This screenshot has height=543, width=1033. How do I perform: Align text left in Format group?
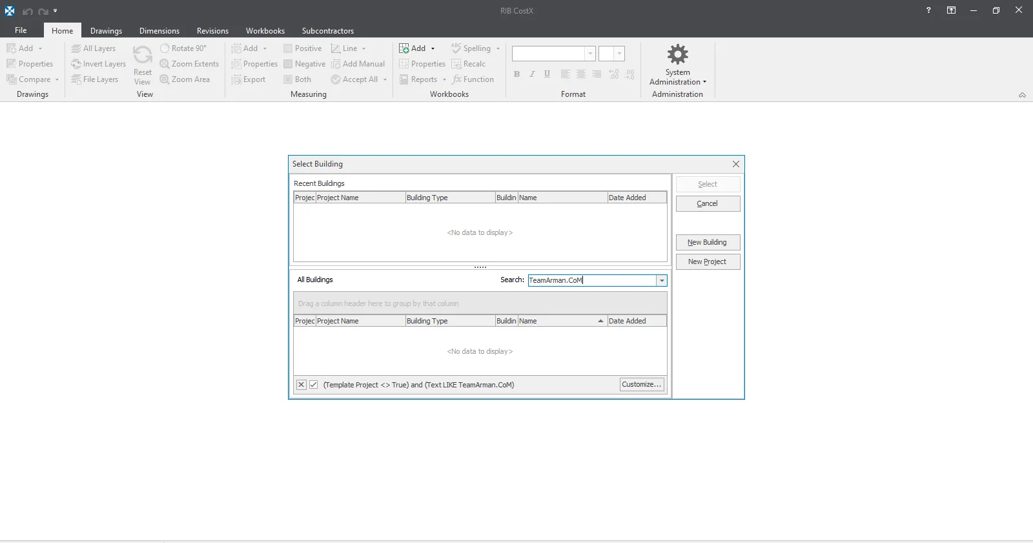pyautogui.click(x=565, y=74)
